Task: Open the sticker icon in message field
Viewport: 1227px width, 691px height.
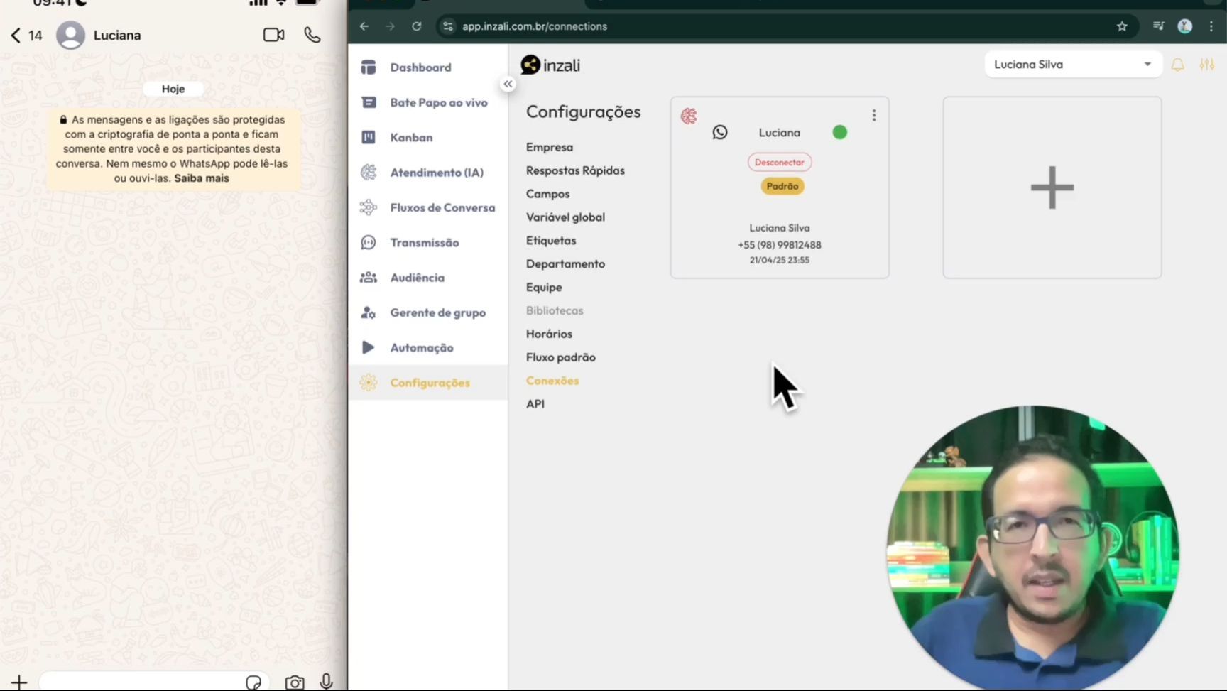Action: click(x=253, y=682)
